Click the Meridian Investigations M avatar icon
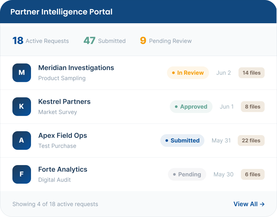 click(x=22, y=73)
